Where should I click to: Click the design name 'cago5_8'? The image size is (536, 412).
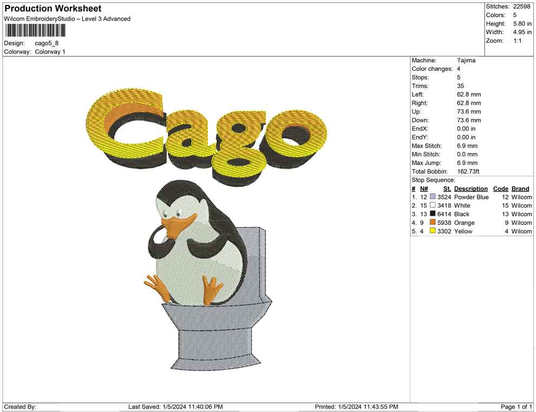coord(47,43)
